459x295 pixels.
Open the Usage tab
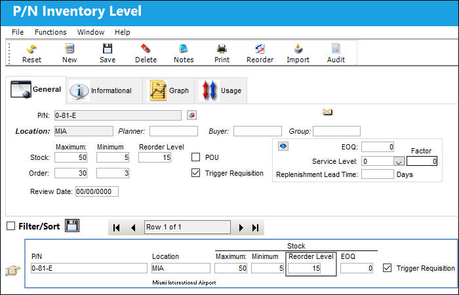click(221, 90)
